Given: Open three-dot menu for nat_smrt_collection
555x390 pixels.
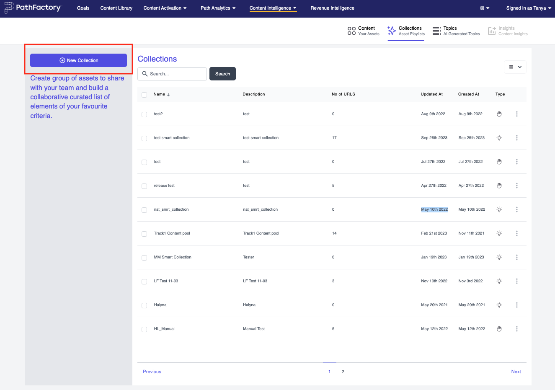Looking at the screenshot, I should [516, 209].
